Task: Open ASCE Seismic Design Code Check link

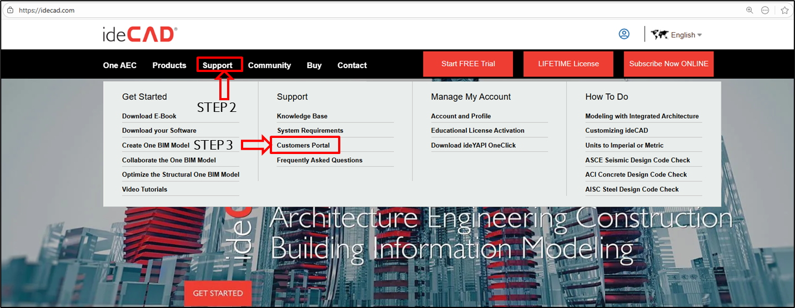Action: pos(637,160)
